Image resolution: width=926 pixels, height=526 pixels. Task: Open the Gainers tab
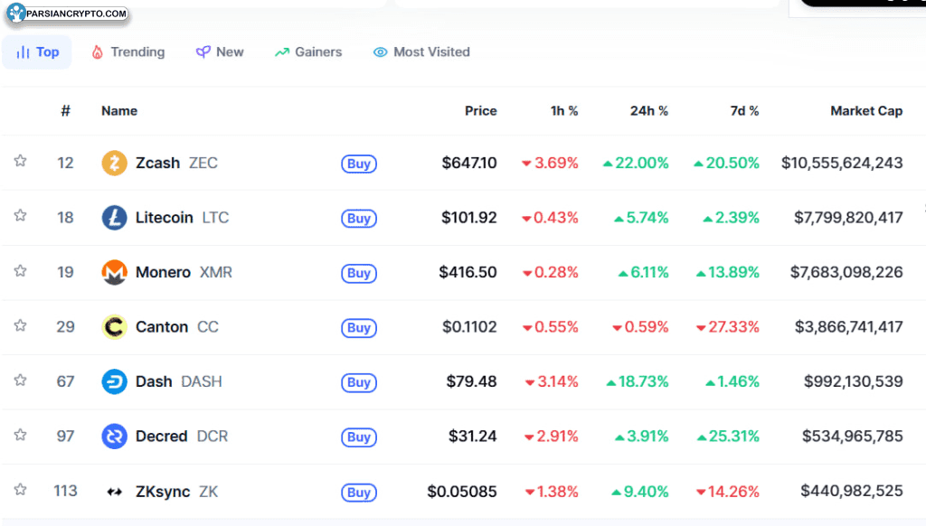(308, 52)
